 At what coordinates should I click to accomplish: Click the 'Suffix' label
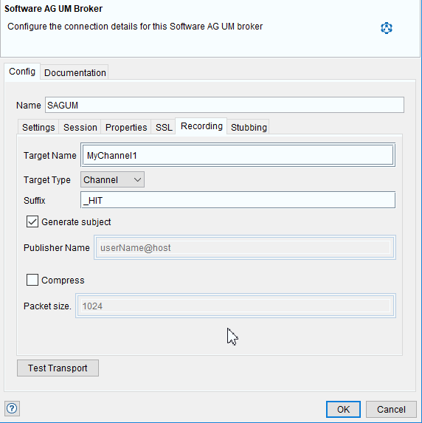pos(34,201)
